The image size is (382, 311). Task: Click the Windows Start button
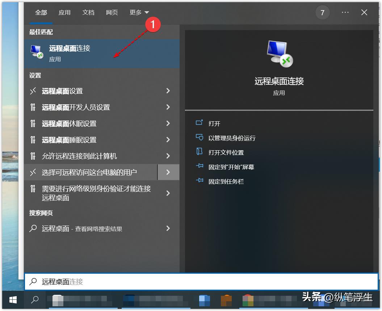(x=12, y=300)
